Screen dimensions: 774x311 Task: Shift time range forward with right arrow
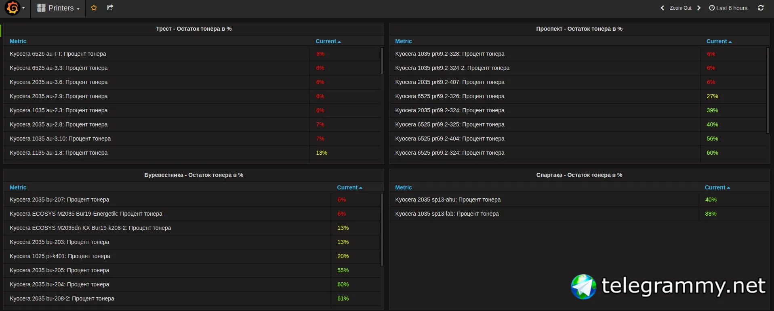point(699,8)
